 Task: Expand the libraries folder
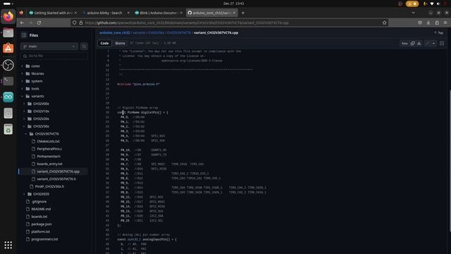pos(22,73)
